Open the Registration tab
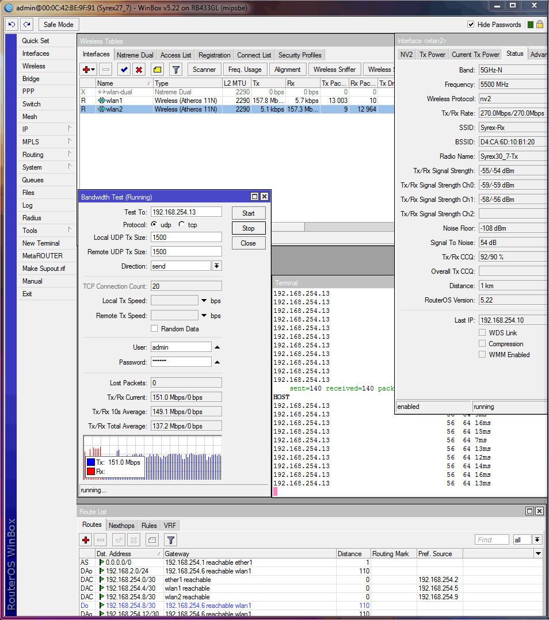 pos(215,55)
